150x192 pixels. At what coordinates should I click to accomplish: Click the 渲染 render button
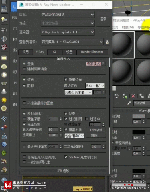[x=103, y=19]
